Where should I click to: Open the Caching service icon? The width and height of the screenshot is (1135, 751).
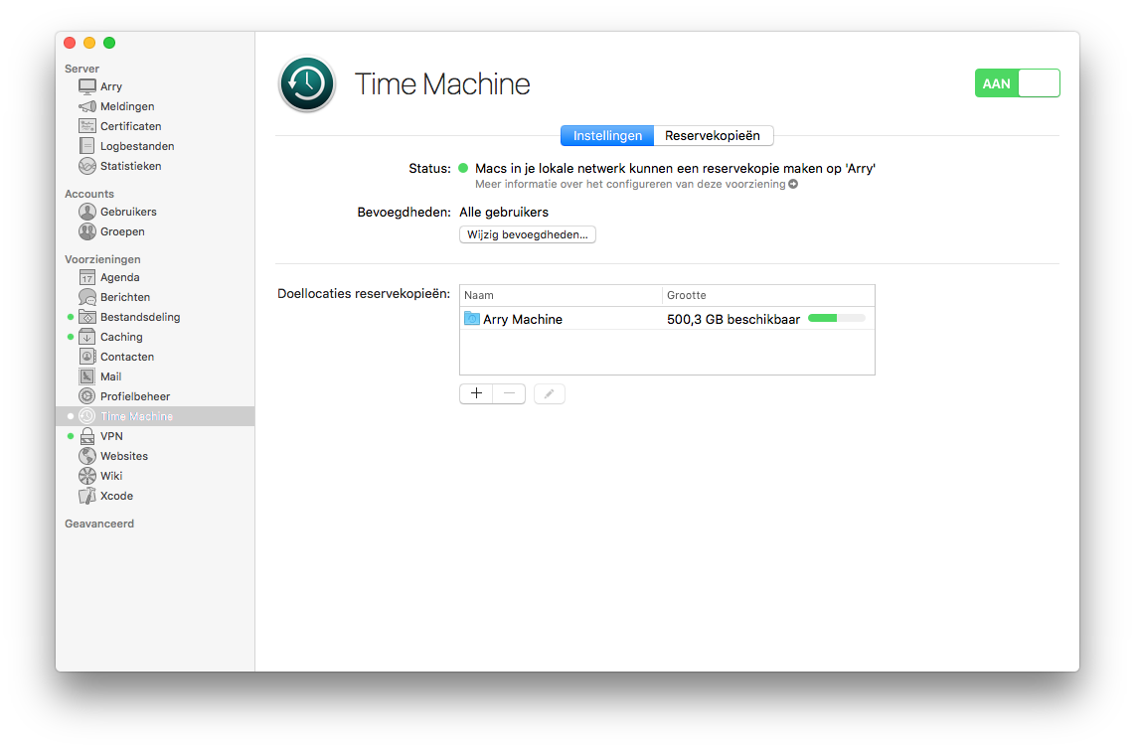pyautogui.click(x=87, y=337)
